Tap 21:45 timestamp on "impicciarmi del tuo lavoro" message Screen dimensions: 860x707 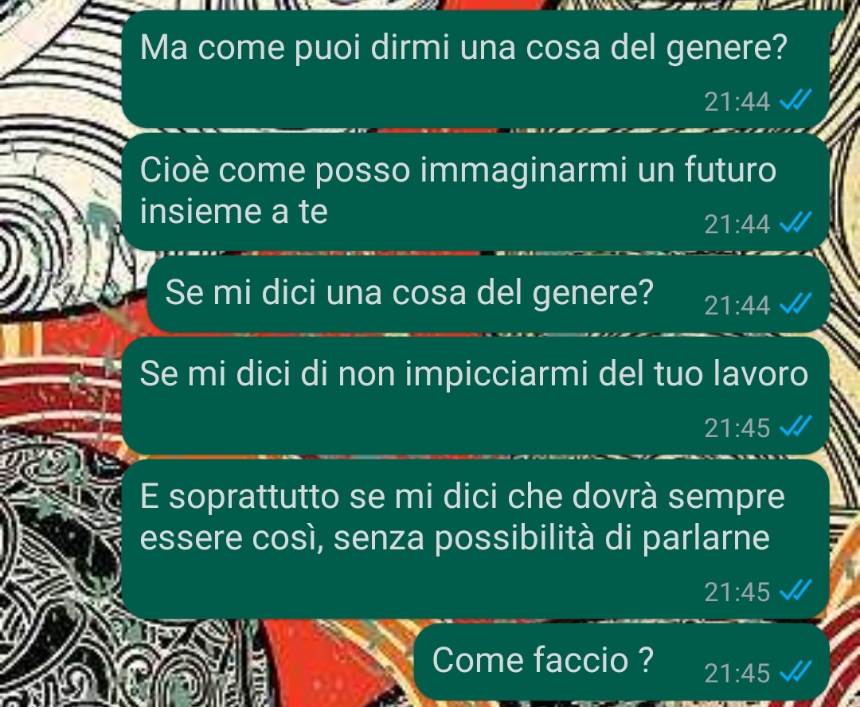(737, 428)
